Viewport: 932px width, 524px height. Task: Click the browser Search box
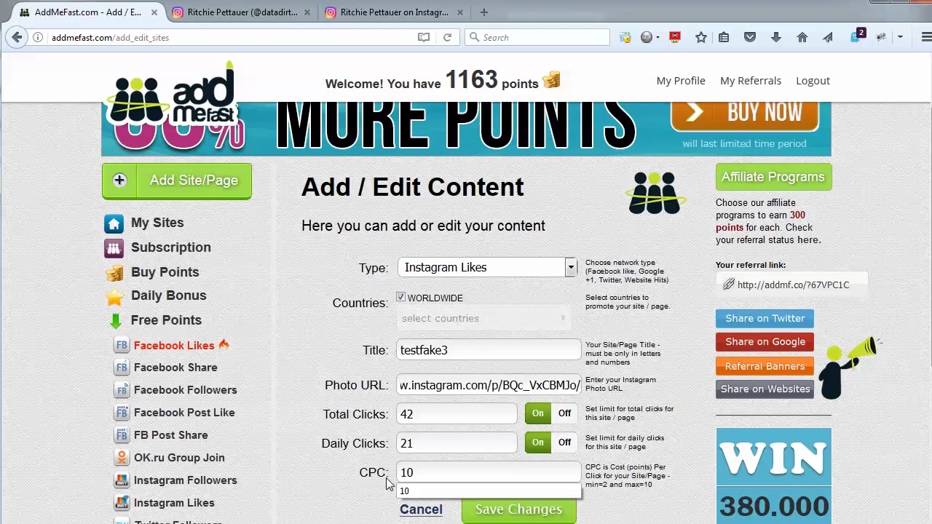(537, 37)
